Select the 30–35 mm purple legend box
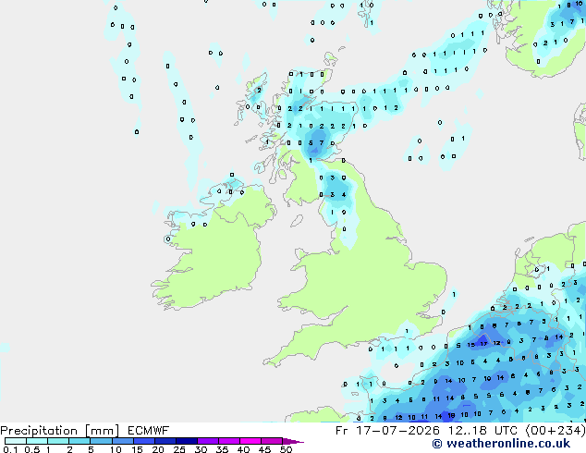The width and height of the screenshot is (586, 453). [207, 441]
